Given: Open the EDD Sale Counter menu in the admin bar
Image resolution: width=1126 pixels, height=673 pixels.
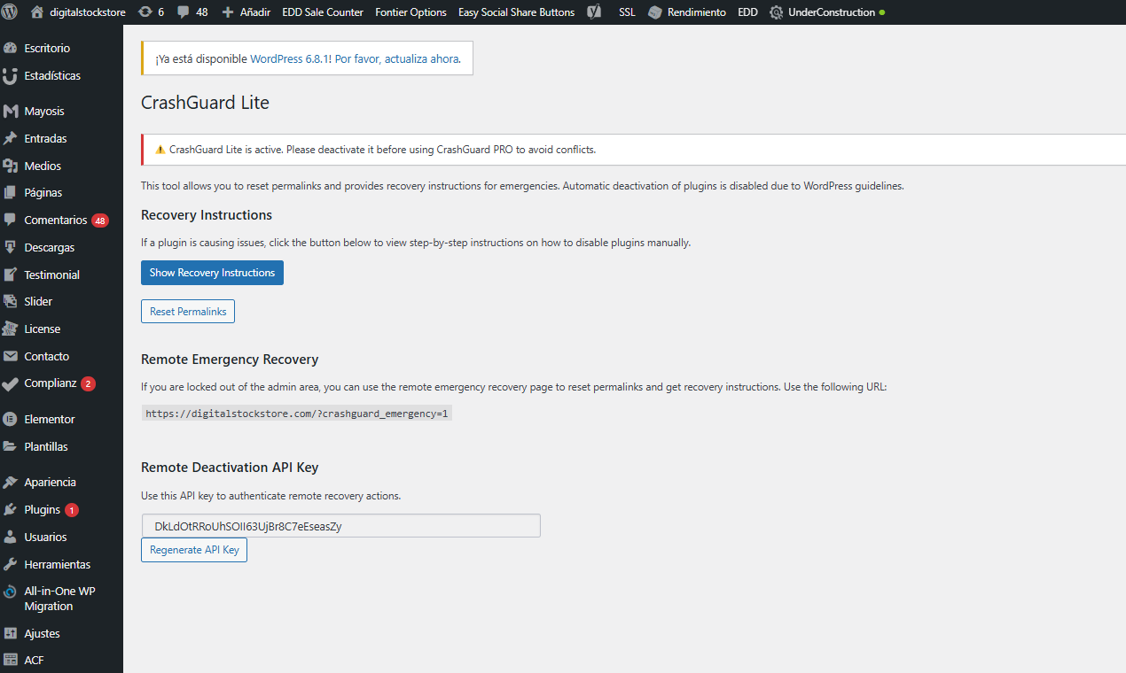Looking at the screenshot, I should (x=323, y=12).
